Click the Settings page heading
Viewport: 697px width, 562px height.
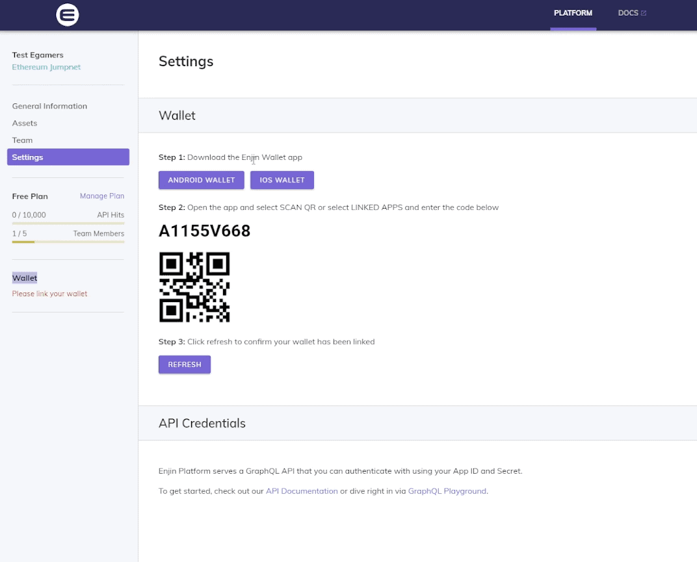pyautogui.click(x=186, y=61)
